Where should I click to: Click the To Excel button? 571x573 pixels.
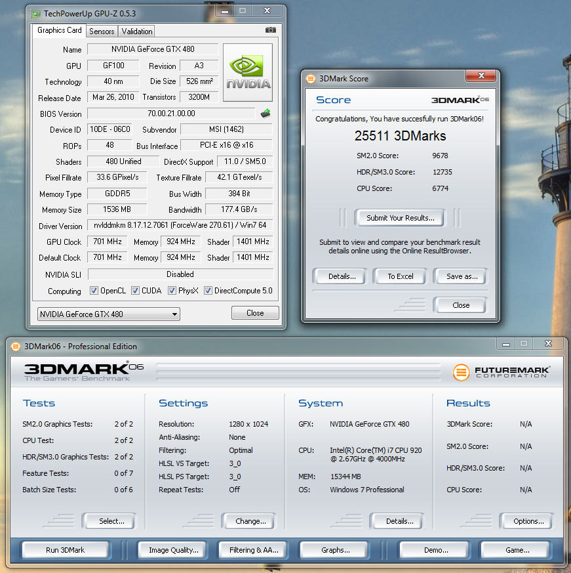tap(400, 276)
